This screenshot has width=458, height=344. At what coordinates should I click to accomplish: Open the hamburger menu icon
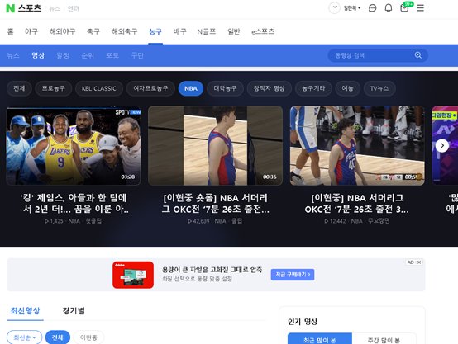[x=420, y=8]
